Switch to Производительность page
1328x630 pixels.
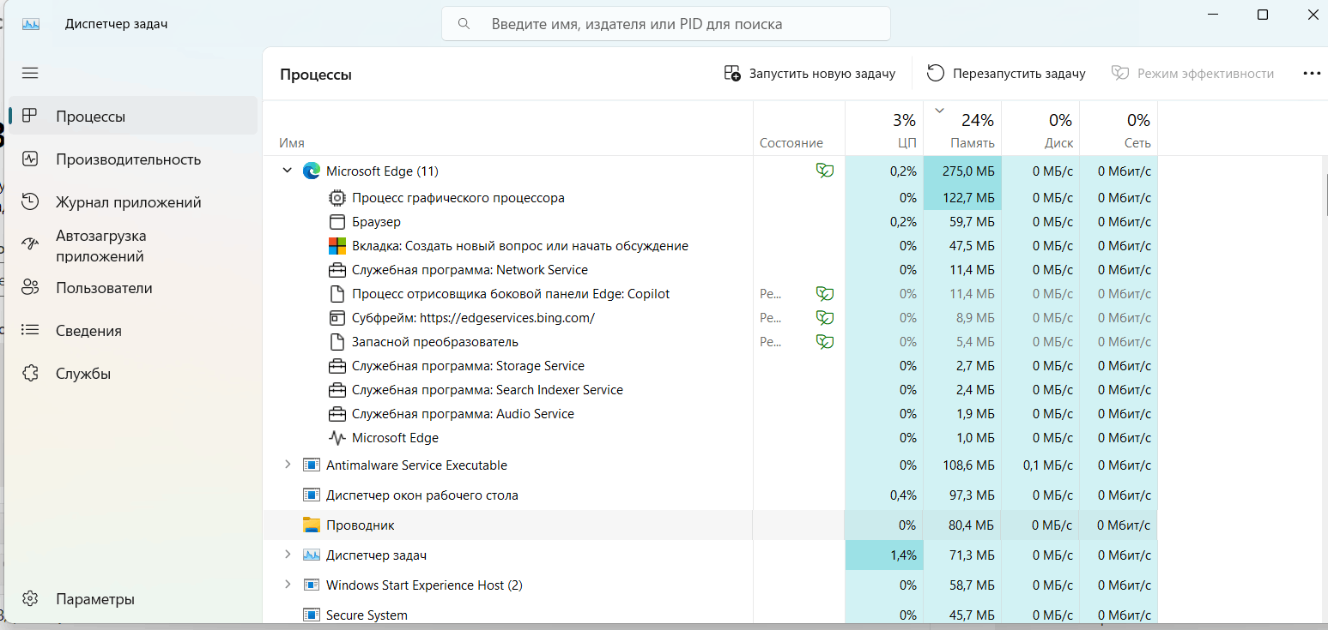click(133, 159)
